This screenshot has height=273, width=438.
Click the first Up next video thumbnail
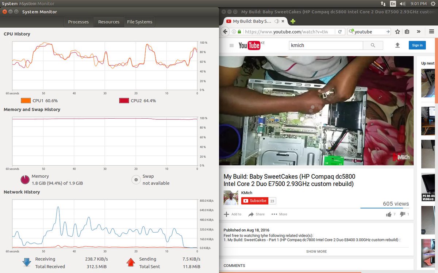tap(429, 83)
